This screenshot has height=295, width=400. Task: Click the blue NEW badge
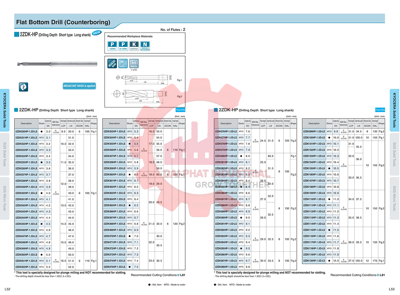[97, 33]
